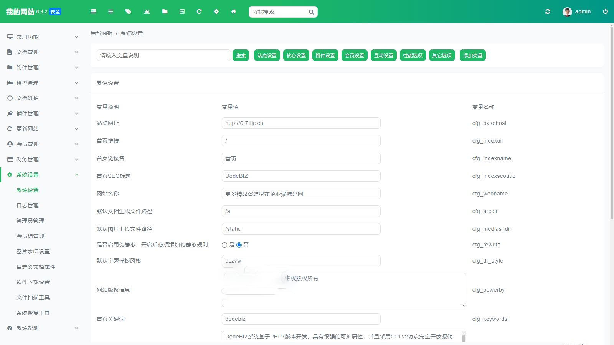Viewport: 614px width, 345px height.
Task: Open the bar chart icon in header
Action: (147, 11)
